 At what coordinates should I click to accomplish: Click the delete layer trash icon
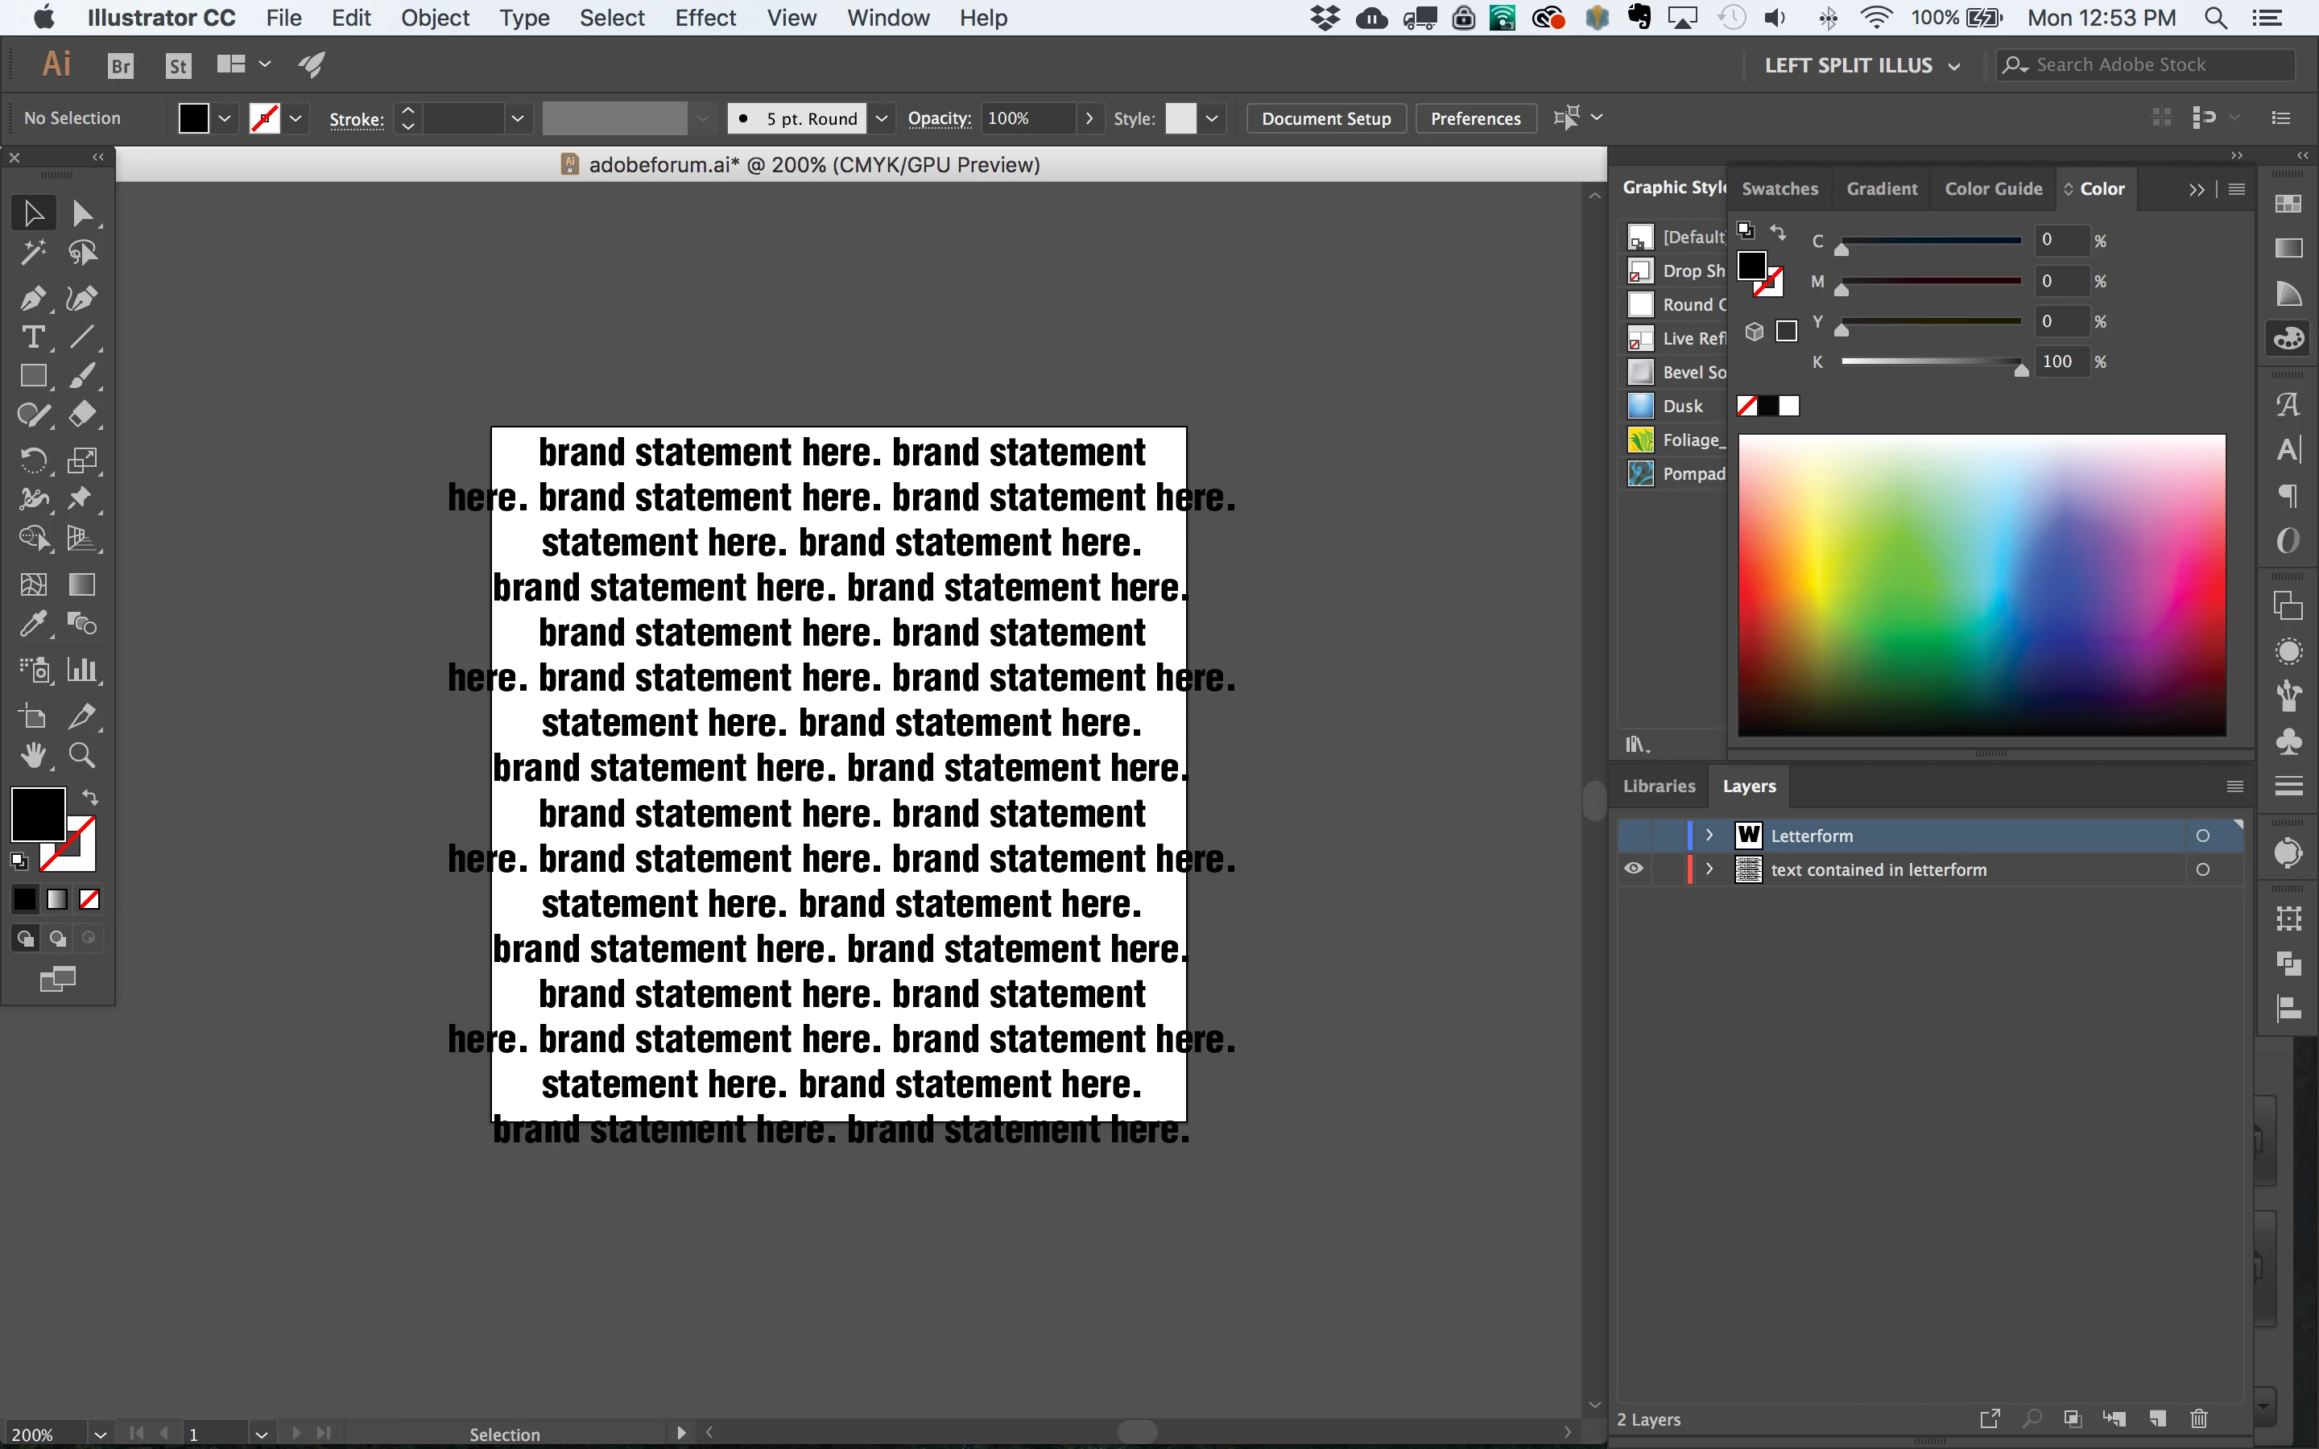click(x=2199, y=1418)
